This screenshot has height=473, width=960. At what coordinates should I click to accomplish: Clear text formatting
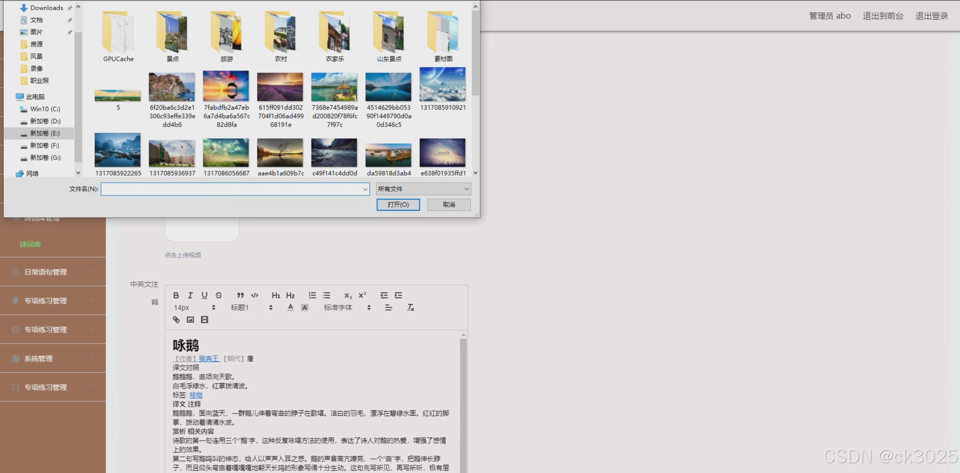(x=410, y=307)
